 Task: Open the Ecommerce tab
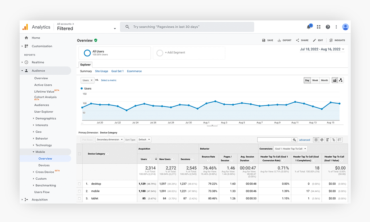pos(134,71)
